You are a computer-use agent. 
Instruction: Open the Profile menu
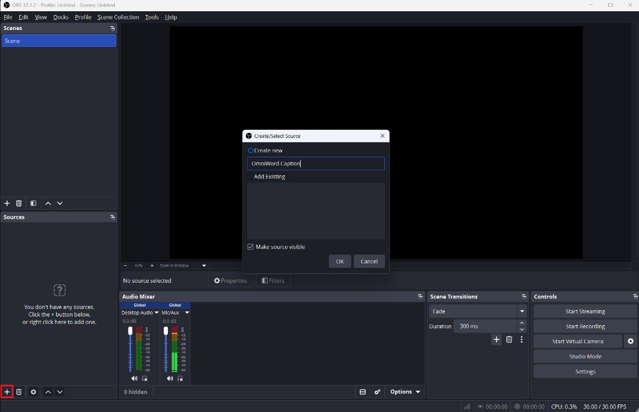(x=83, y=17)
